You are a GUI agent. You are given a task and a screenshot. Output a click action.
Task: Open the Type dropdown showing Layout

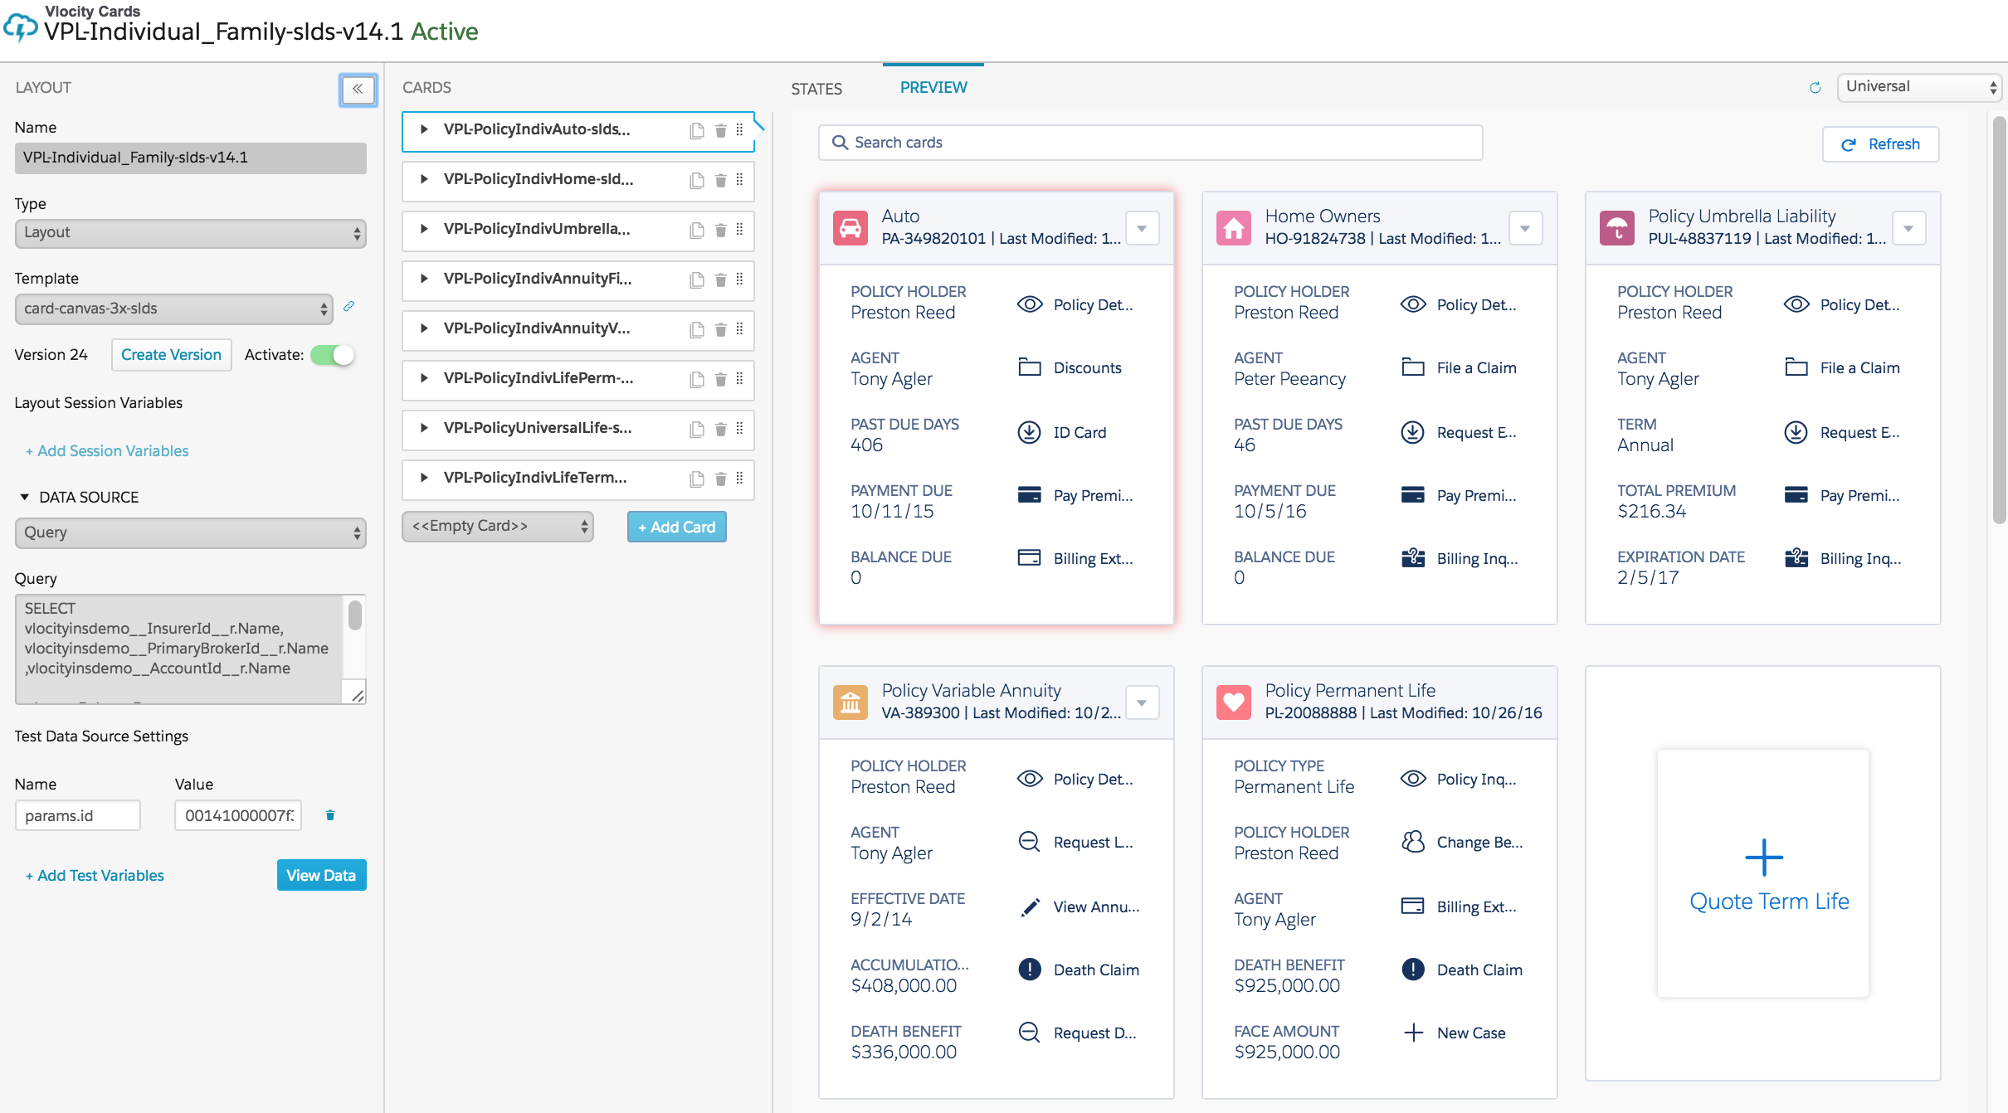click(x=191, y=233)
